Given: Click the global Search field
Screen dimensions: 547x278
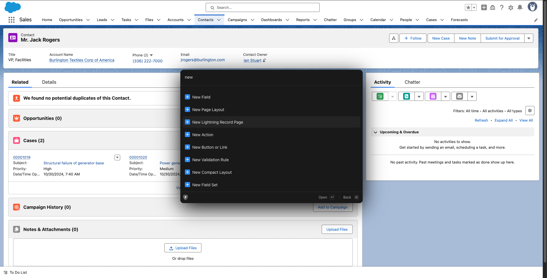Looking at the screenshot, I should [x=263, y=7].
